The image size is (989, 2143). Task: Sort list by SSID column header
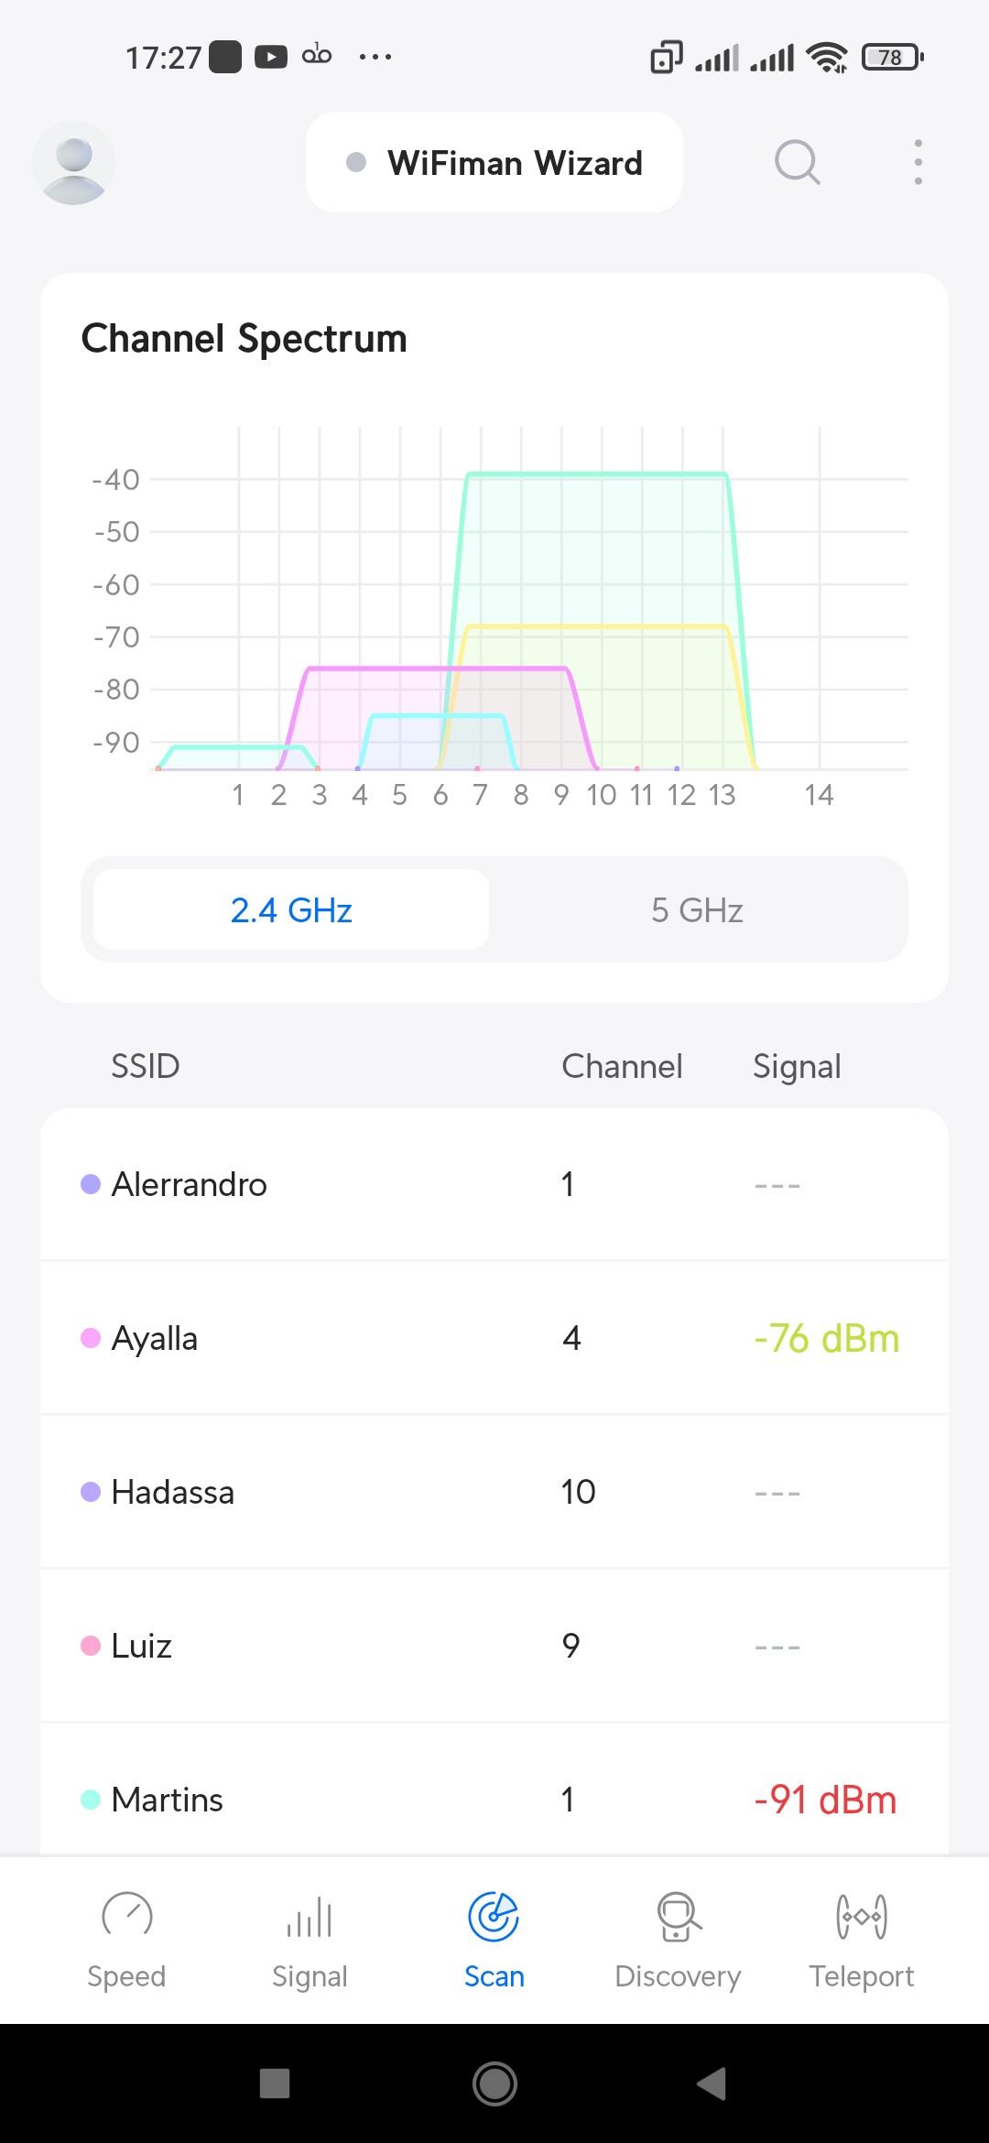coord(145,1066)
